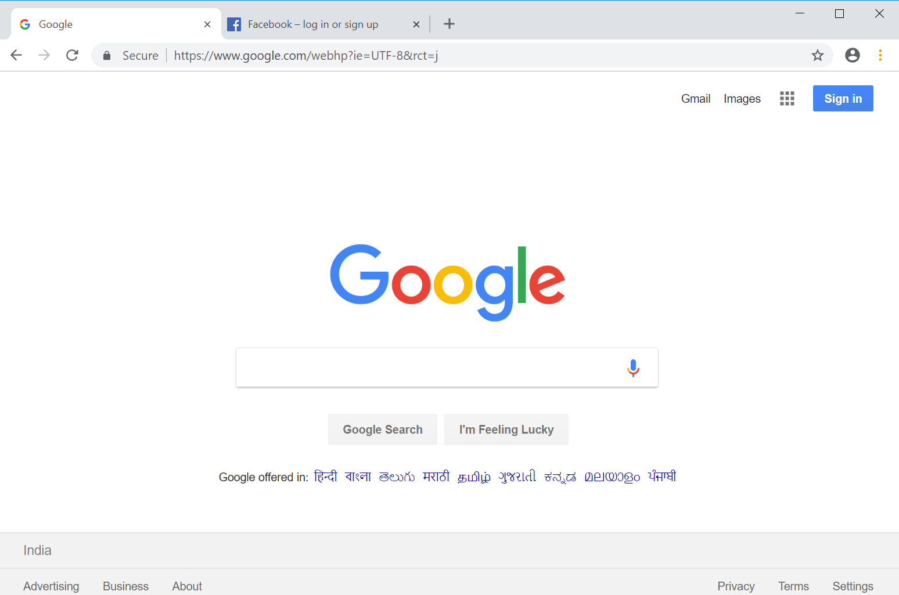Open the About footer link

coord(187,586)
